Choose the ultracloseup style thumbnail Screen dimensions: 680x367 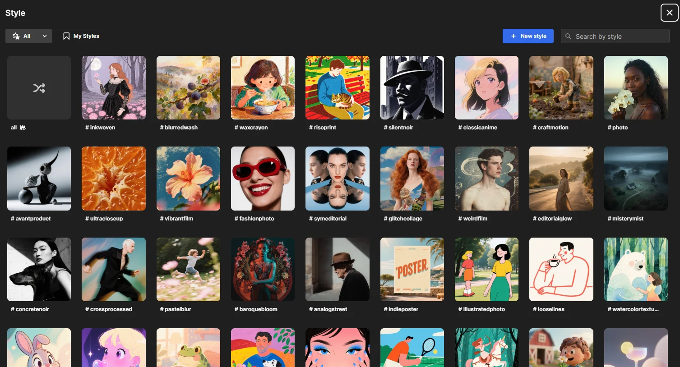(114, 179)
